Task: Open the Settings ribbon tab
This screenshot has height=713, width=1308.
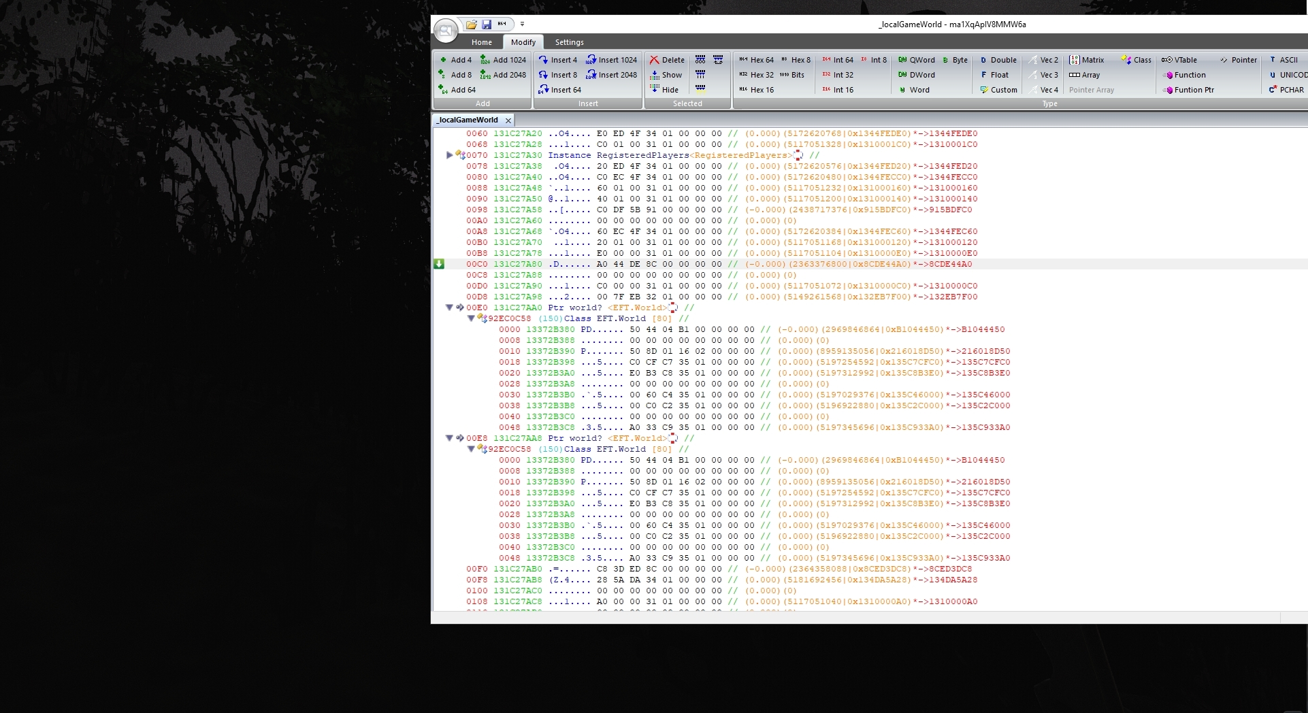Action: coord(570,42)
